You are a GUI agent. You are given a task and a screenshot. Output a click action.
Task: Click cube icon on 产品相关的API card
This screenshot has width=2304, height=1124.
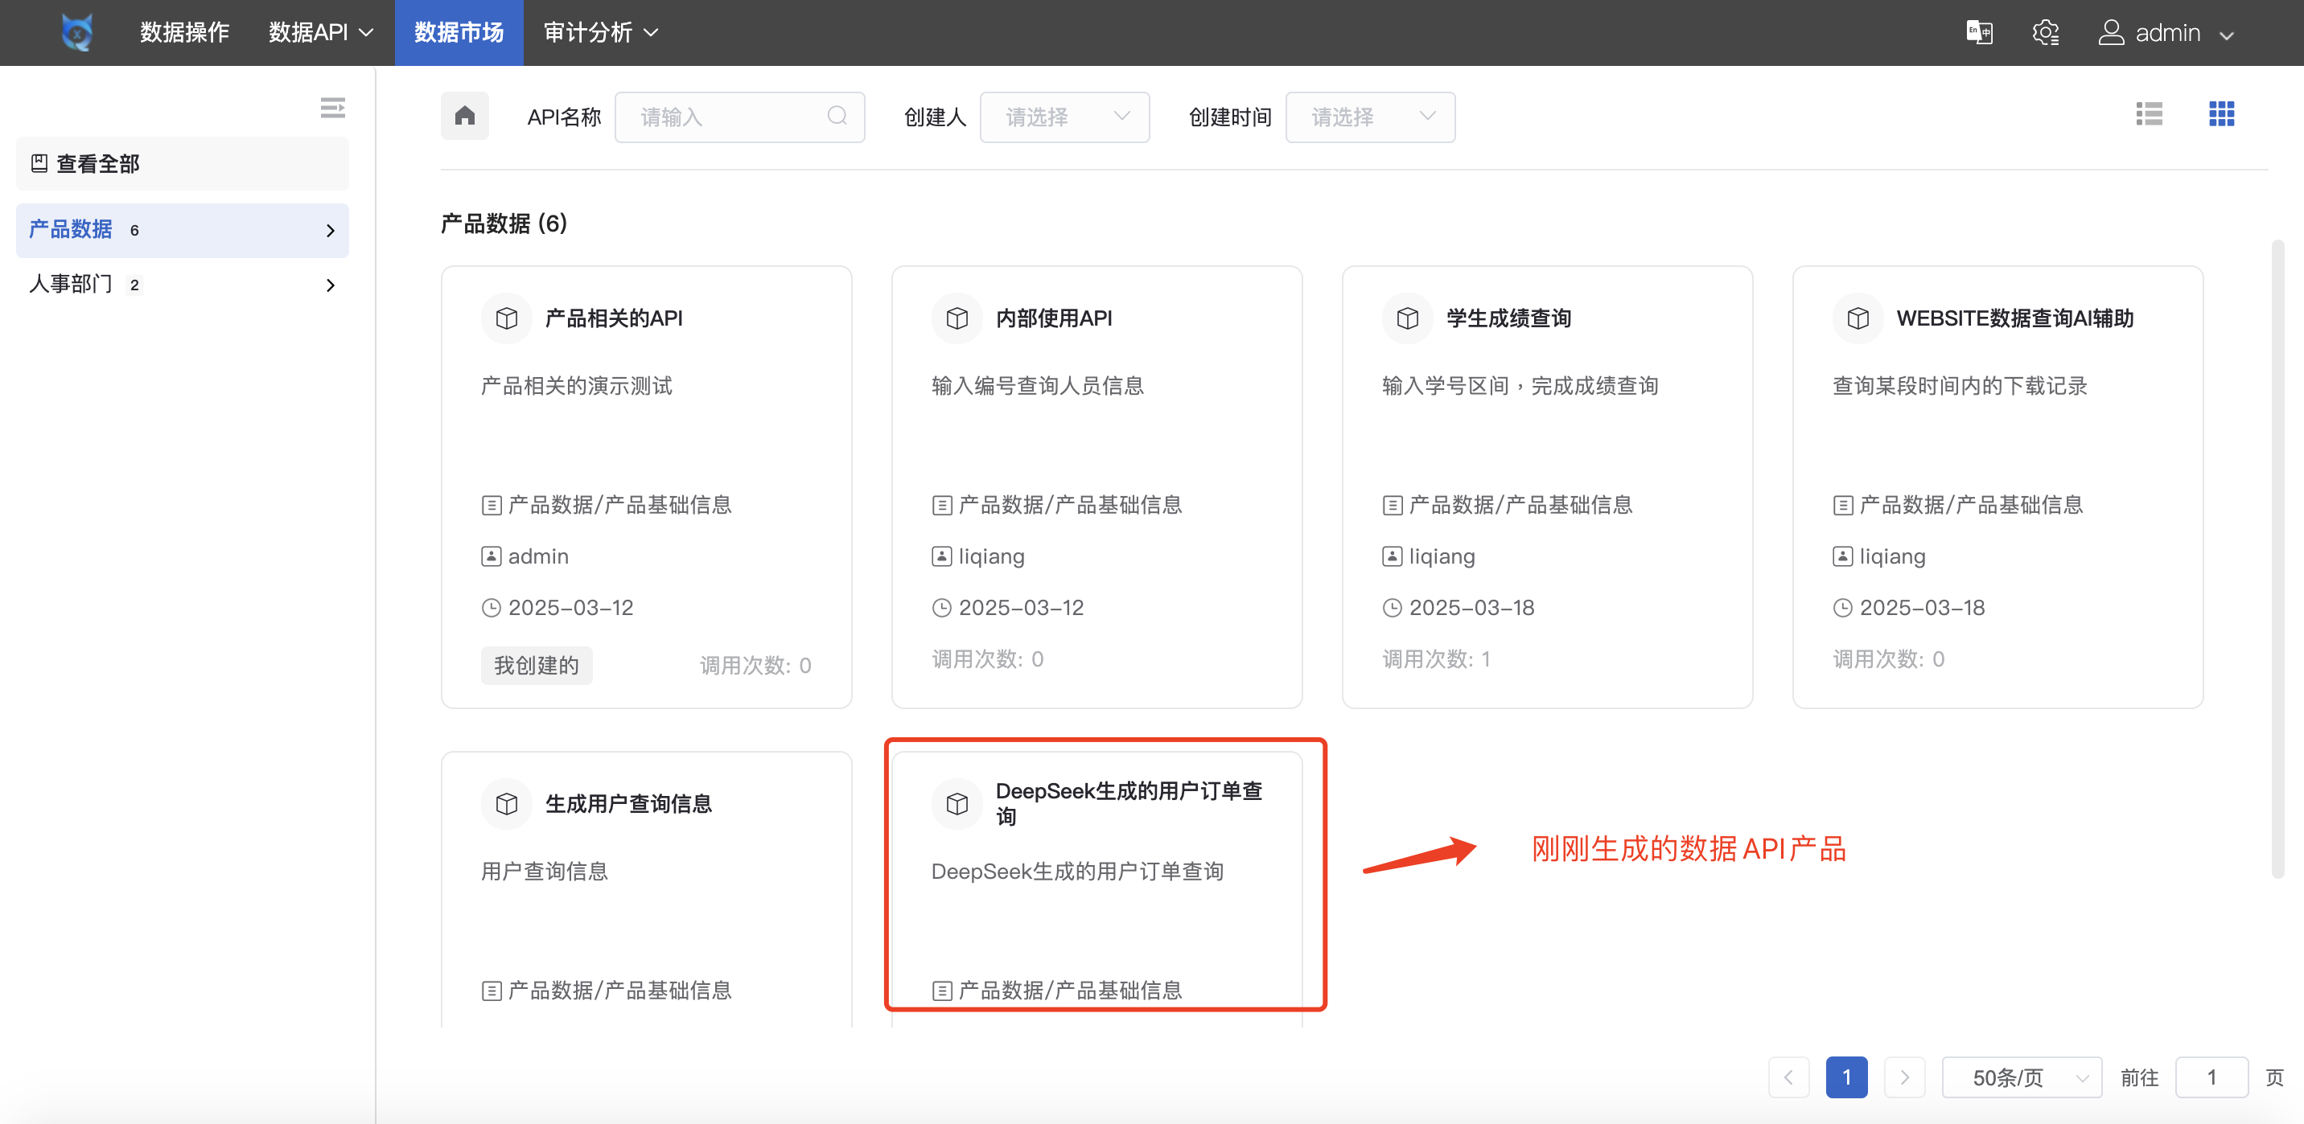(506, 318)
